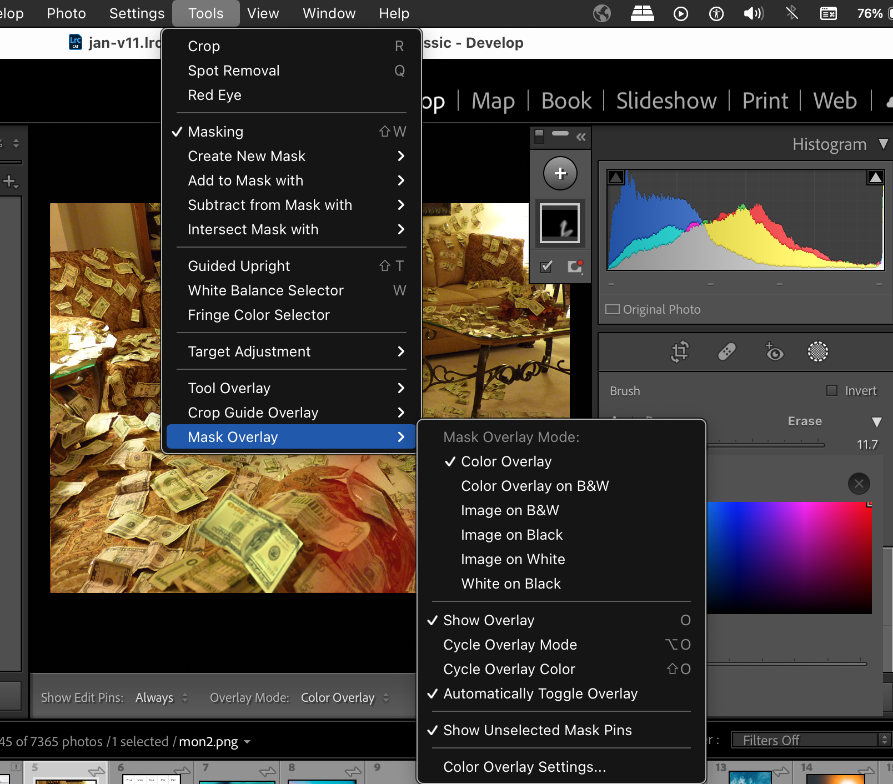This screenshot has height=784, width=893.
Task: Select the Red Eye correction tool icon
Action: pos(774,351)
